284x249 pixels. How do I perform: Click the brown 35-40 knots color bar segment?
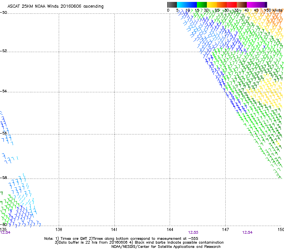click(x=242, y=5)
